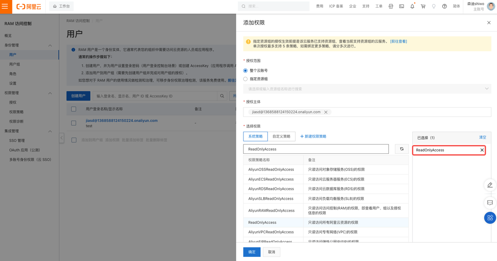Open the 工作台 workbench home
This screenshot has height=261, width=497.
(61, 7)
